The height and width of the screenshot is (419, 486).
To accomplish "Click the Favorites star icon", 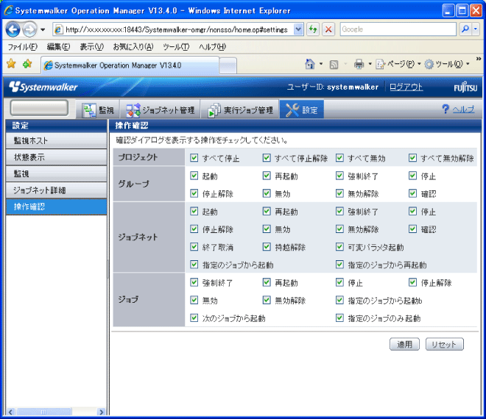I will click(x=11, y=64).
